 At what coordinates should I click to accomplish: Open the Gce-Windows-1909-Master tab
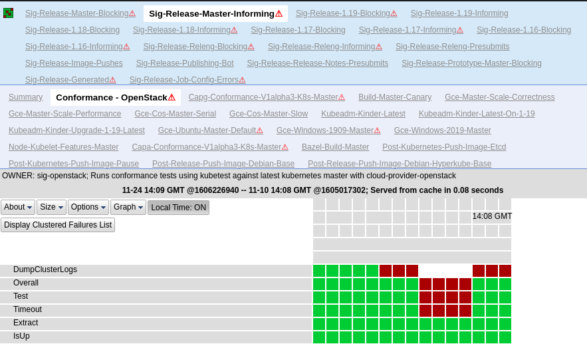(325, 130)
